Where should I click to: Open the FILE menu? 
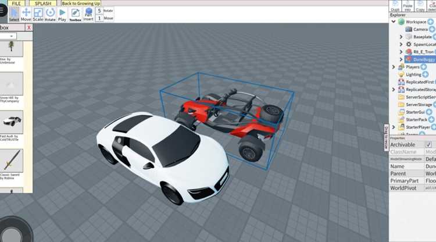pos(16,3)
